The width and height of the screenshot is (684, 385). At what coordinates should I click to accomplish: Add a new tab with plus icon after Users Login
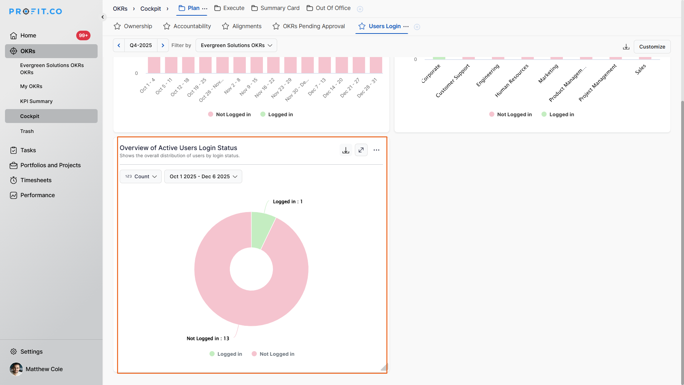tap(417, 27)
